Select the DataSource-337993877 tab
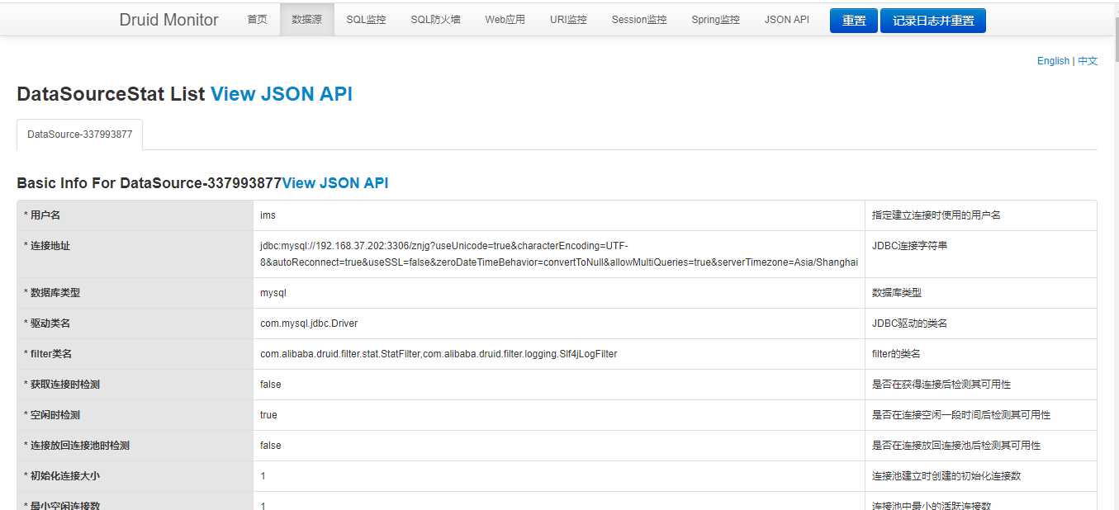This screenshot has width=1119, height=510. (x=79, y=135)
